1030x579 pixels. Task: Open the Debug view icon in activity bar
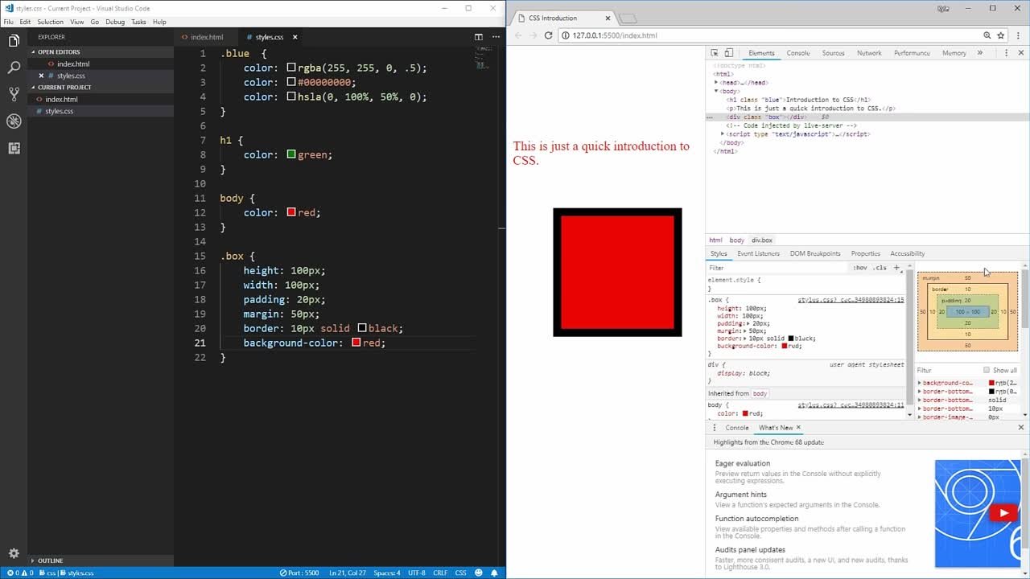[14, 121]
